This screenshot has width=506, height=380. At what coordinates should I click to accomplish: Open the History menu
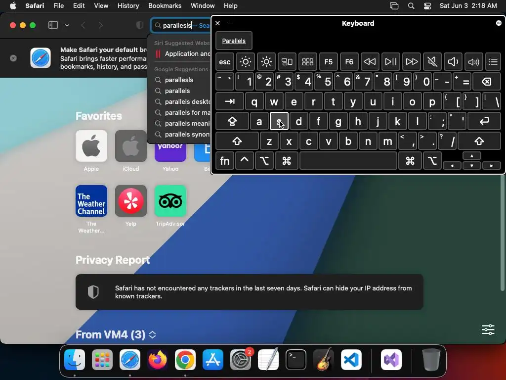128,6
